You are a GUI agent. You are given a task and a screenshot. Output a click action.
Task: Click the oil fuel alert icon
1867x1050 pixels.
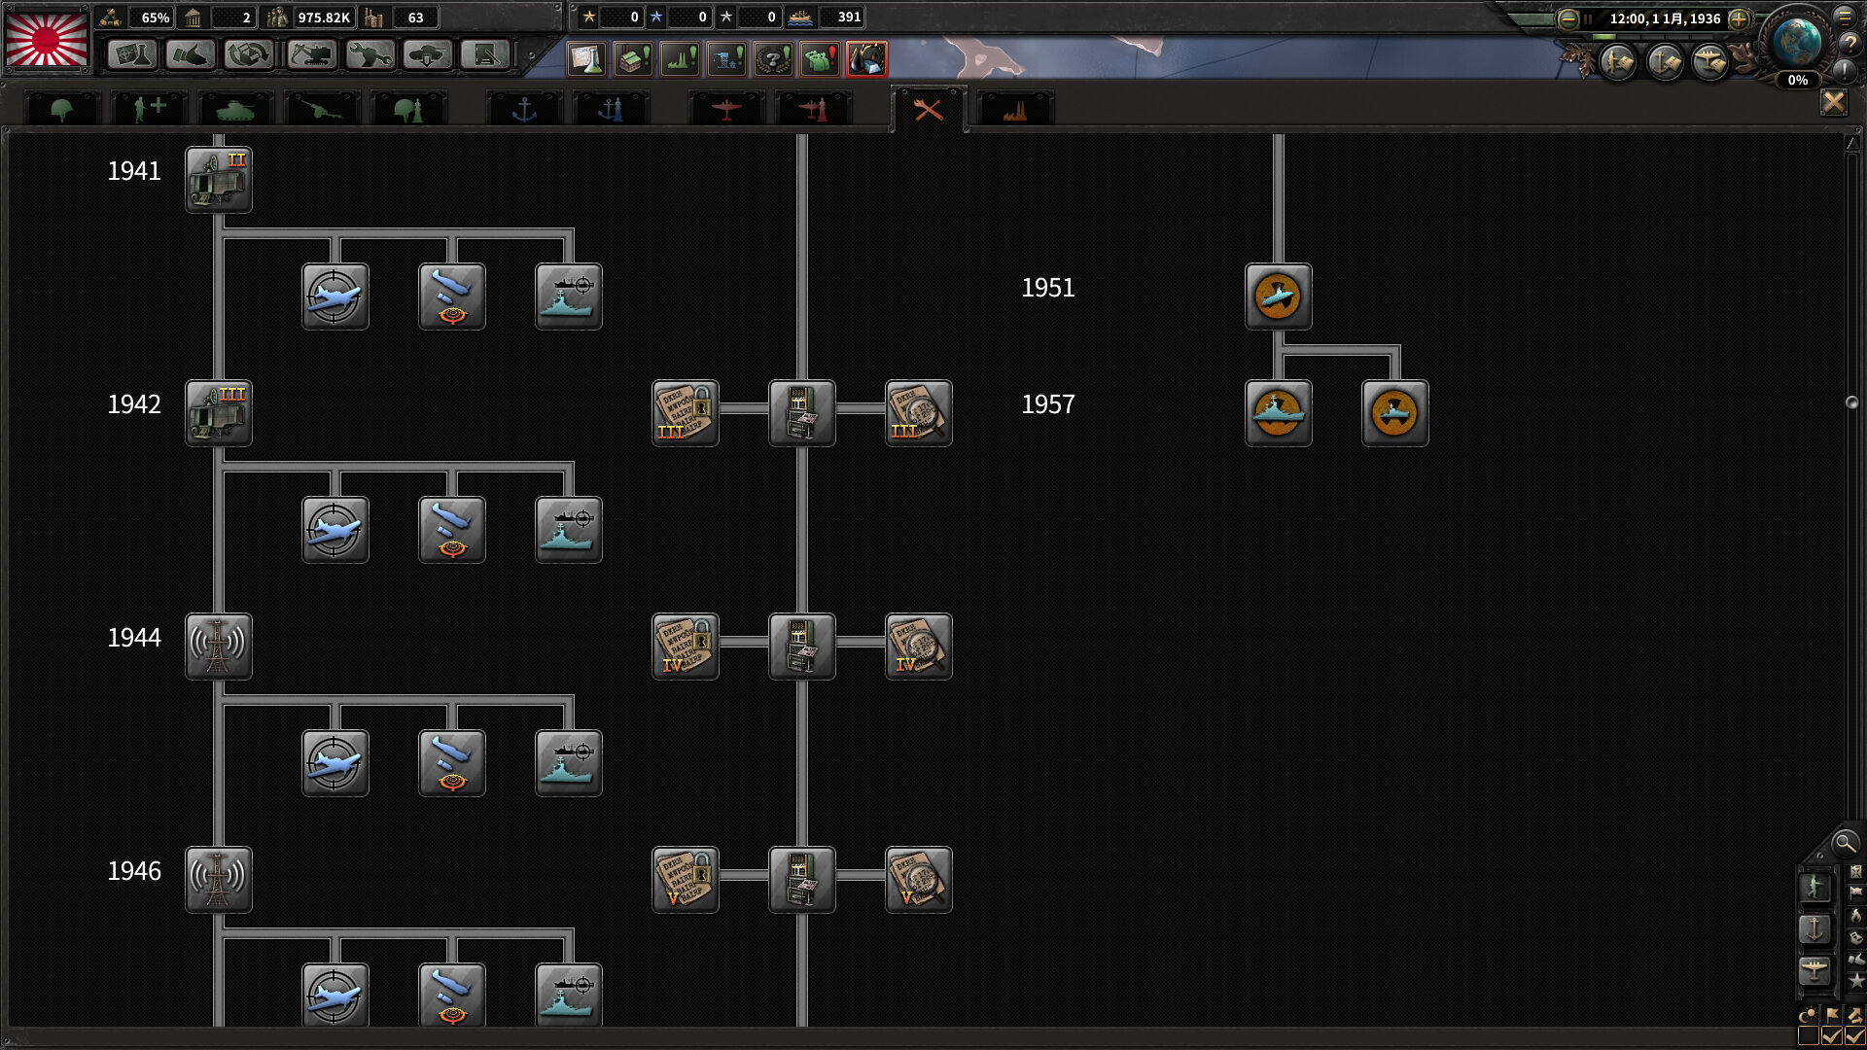pos(865,59)
